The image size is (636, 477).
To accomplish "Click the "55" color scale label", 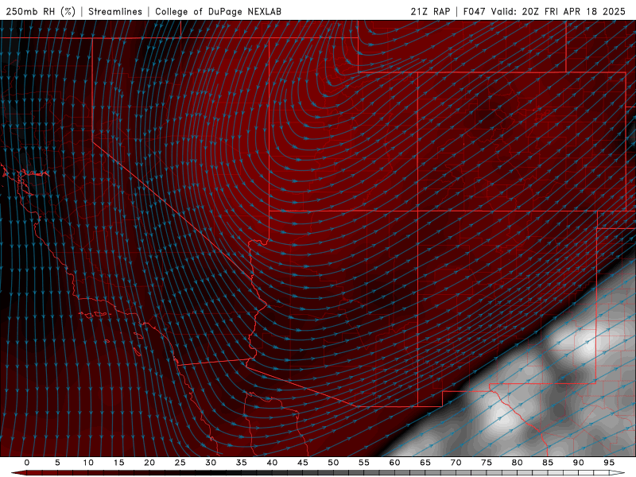I will pos(364,463).
